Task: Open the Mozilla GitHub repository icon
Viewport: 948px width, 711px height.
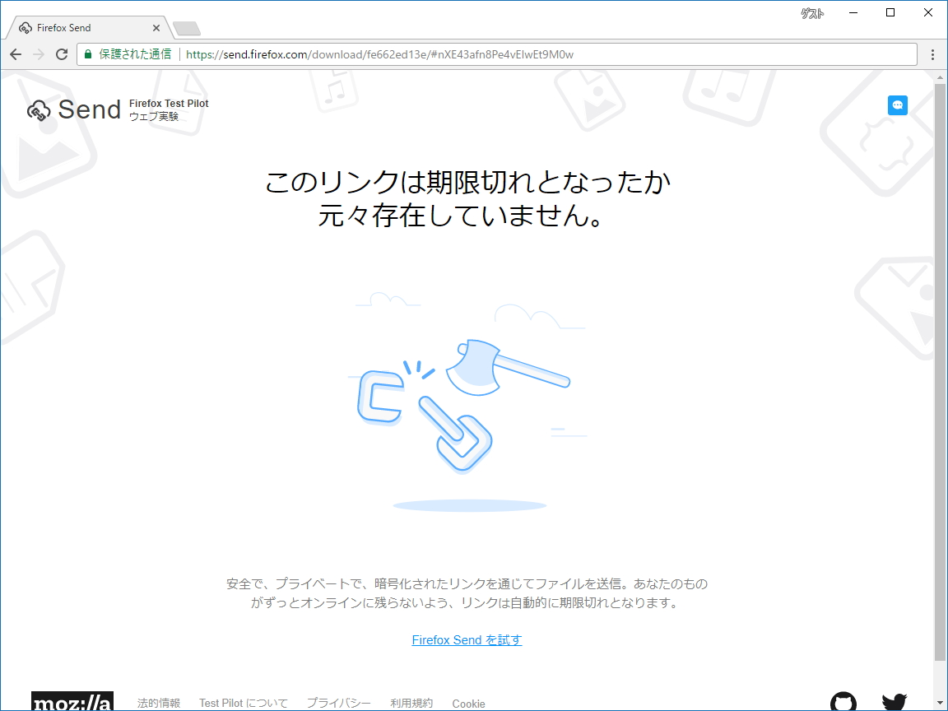Action: click(x=843, y=704)
